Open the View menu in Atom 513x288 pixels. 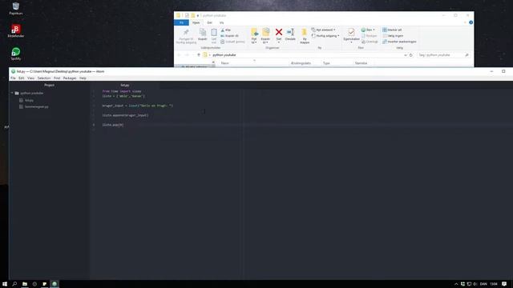[x=30, y=78]
